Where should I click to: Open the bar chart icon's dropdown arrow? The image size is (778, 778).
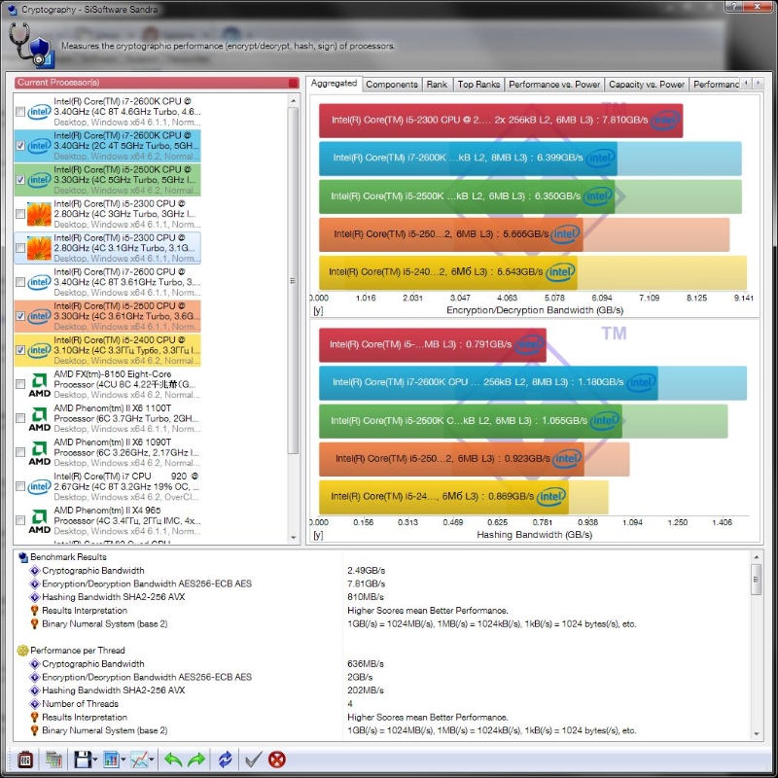(x=124, y=760)
